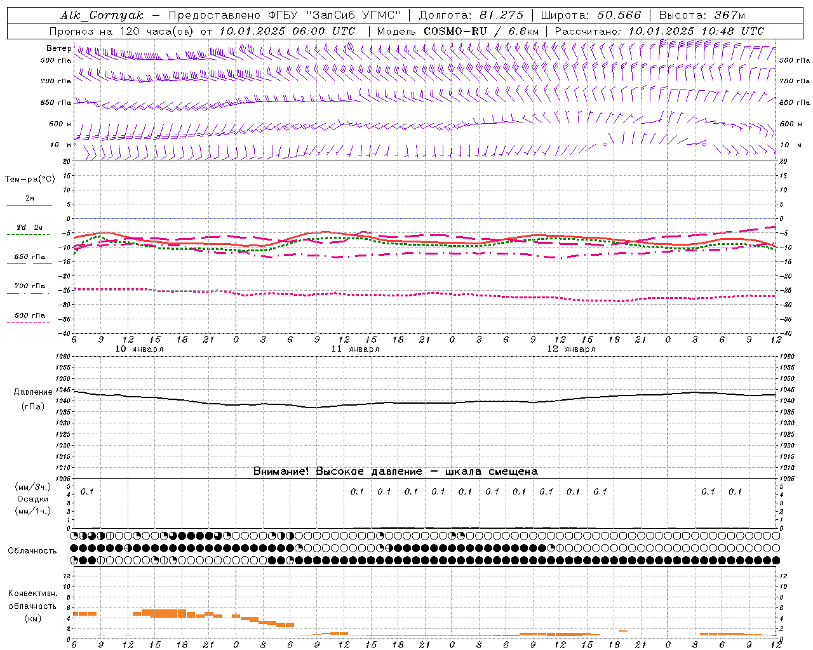Click the 11 января date label
This screenshot has width=813, height=650.
click(355, 349)
